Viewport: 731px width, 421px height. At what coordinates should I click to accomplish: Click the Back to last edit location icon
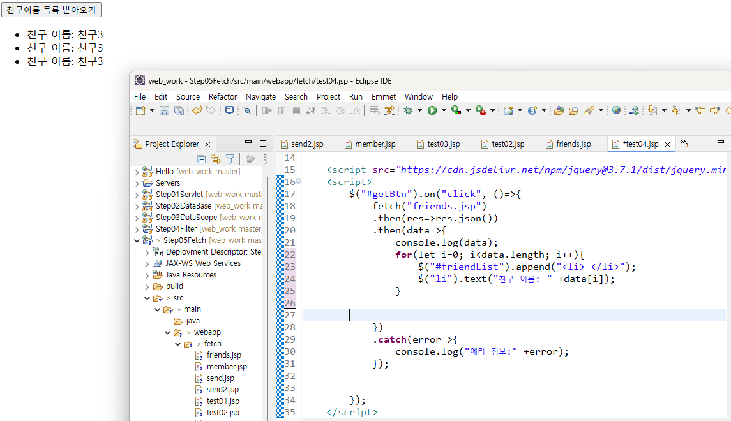pyautogui.click(x=700, y=110)
